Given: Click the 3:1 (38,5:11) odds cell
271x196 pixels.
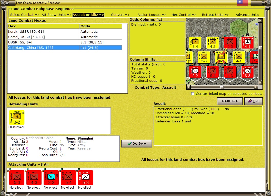Looking at the screenshot, I should click(101, 42).
